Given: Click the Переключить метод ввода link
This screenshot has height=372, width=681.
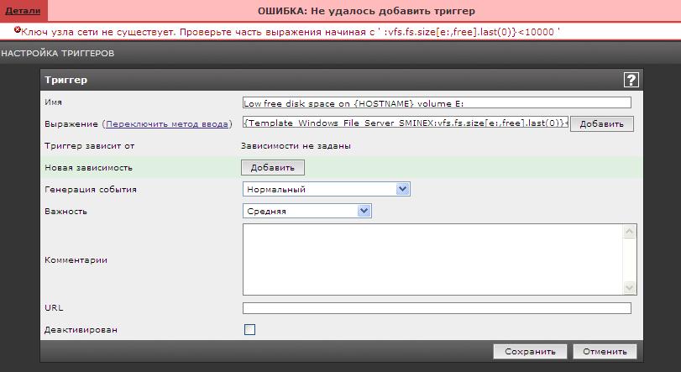Looking at the screenshot, I should point(167,124).
